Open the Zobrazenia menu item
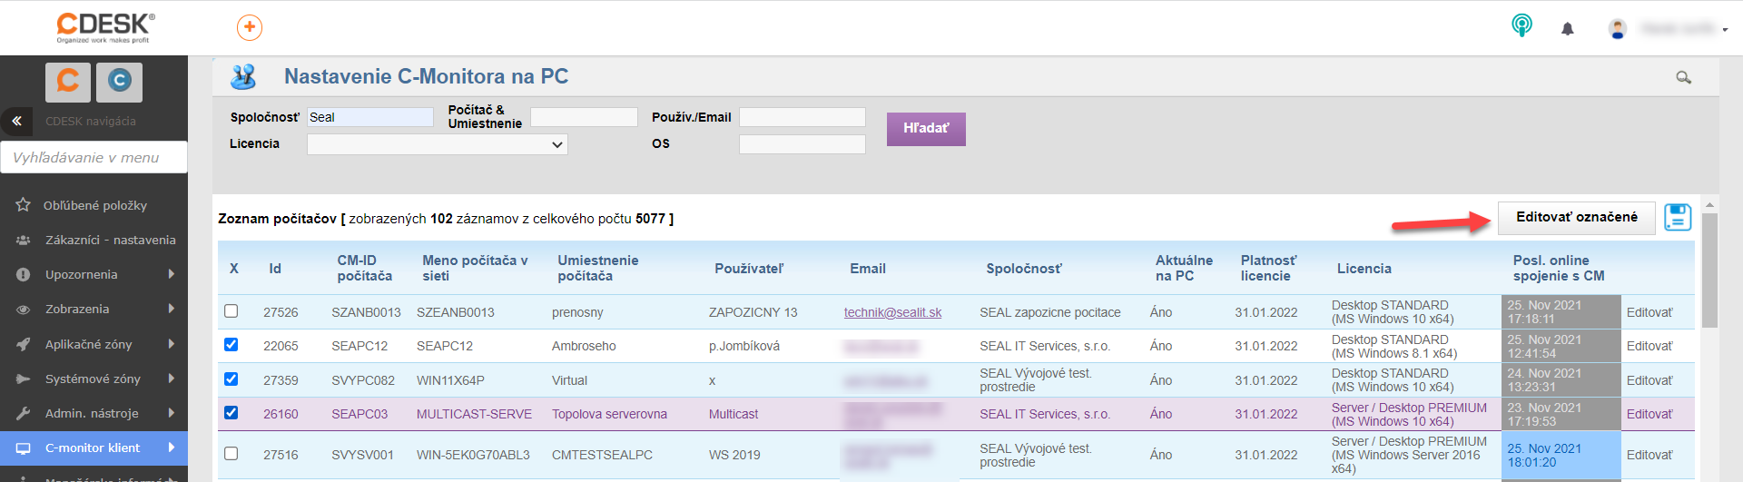Screen dimensions: 1743x482 click(94, 309)
